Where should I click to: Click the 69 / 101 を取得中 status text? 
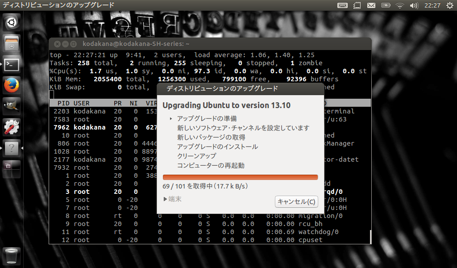click(x=205, y=186)
